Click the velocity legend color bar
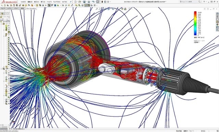Viewport: 219px width, 132px height. (195, 23)
